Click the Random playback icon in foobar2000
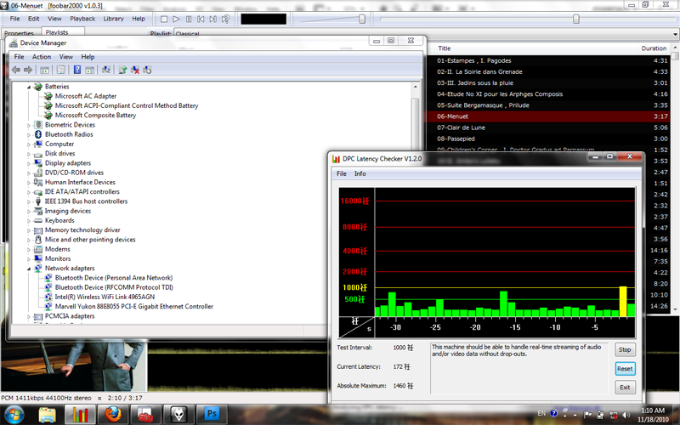680x425 pixels. click(225, 19)
